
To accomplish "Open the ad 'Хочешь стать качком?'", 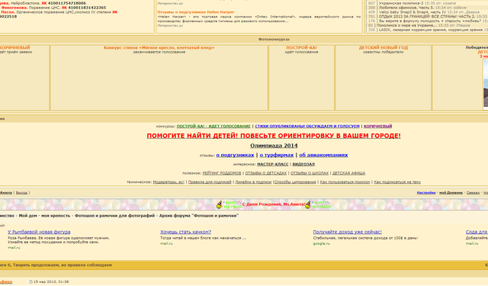I will tap(185, 232).
